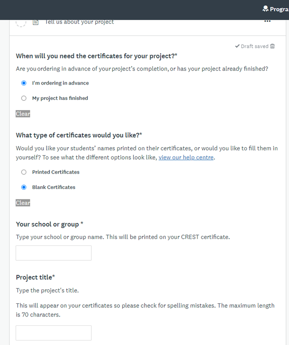The image size is (289, 345).
Task: Delete the draft using the trash icon
Action: click(x=272, y=46)
